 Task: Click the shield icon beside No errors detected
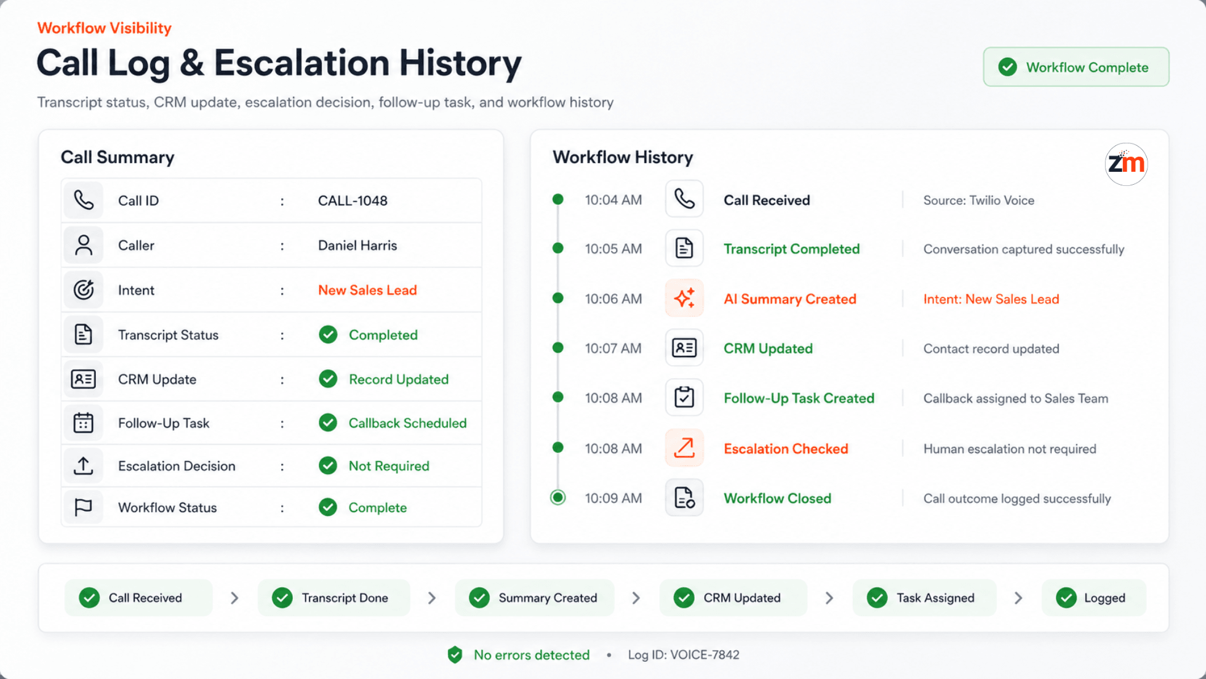click(x=455, y=655)
